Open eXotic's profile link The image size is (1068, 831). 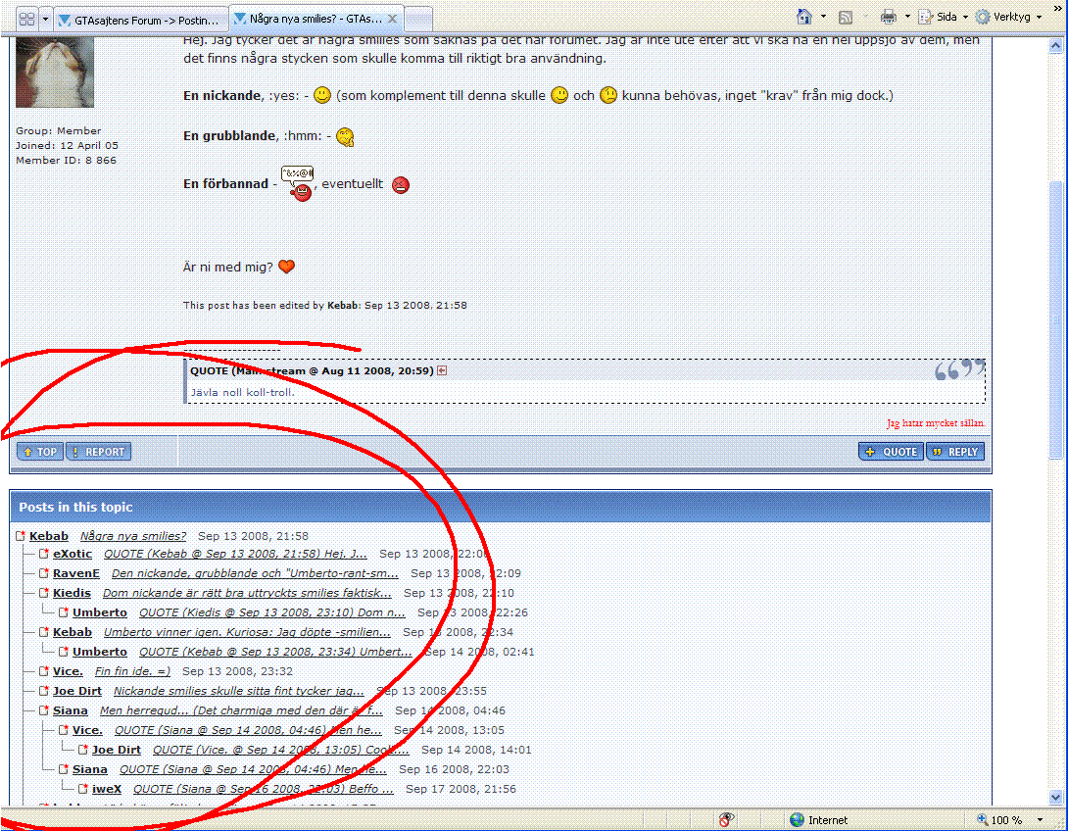(73, 554)
